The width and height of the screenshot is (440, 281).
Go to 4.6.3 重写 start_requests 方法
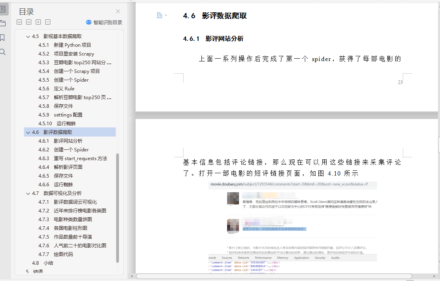[73, 158]
